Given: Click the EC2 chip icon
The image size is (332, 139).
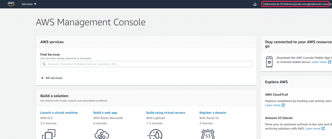Looking at the screenshot, I should pos(49,134).
